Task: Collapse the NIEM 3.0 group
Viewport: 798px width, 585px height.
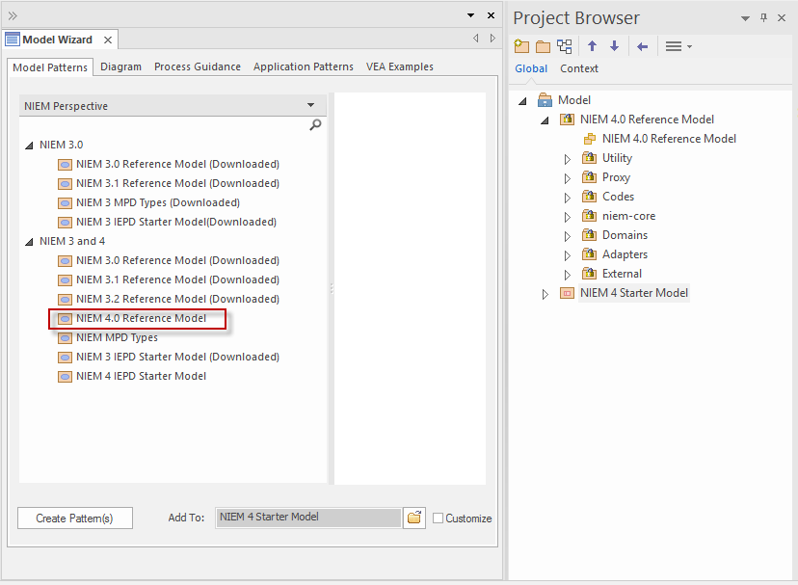Action: [x=28, y=145]
